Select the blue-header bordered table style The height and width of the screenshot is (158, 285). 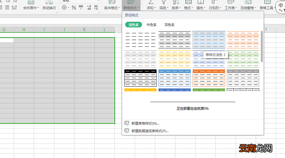174,78
